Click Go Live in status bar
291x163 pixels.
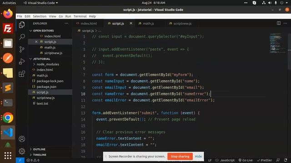(x=246, y=160)
